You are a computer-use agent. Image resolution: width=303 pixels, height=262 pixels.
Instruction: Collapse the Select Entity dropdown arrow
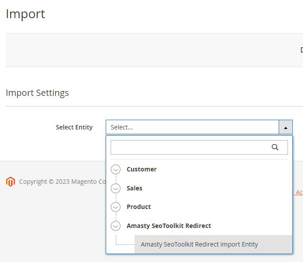point(286,127)
